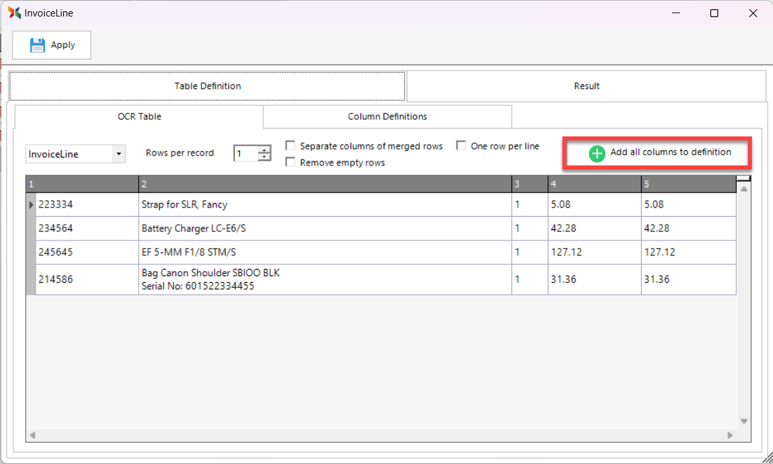Image resolution: width=773 pixels, height=464 pixels.
Task: Click the row selector arrow for 223334
Action: pos(30,205)
